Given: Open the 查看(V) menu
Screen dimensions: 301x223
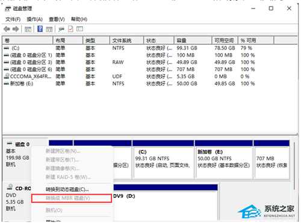Looking at the screenshot, I should coord(57,19).
